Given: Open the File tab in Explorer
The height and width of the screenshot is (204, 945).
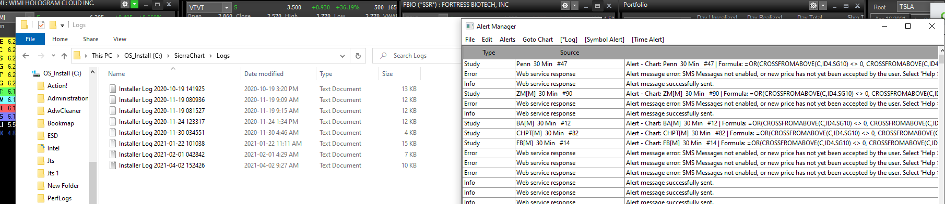Looking at the screenshot, I should pos(30,39).
